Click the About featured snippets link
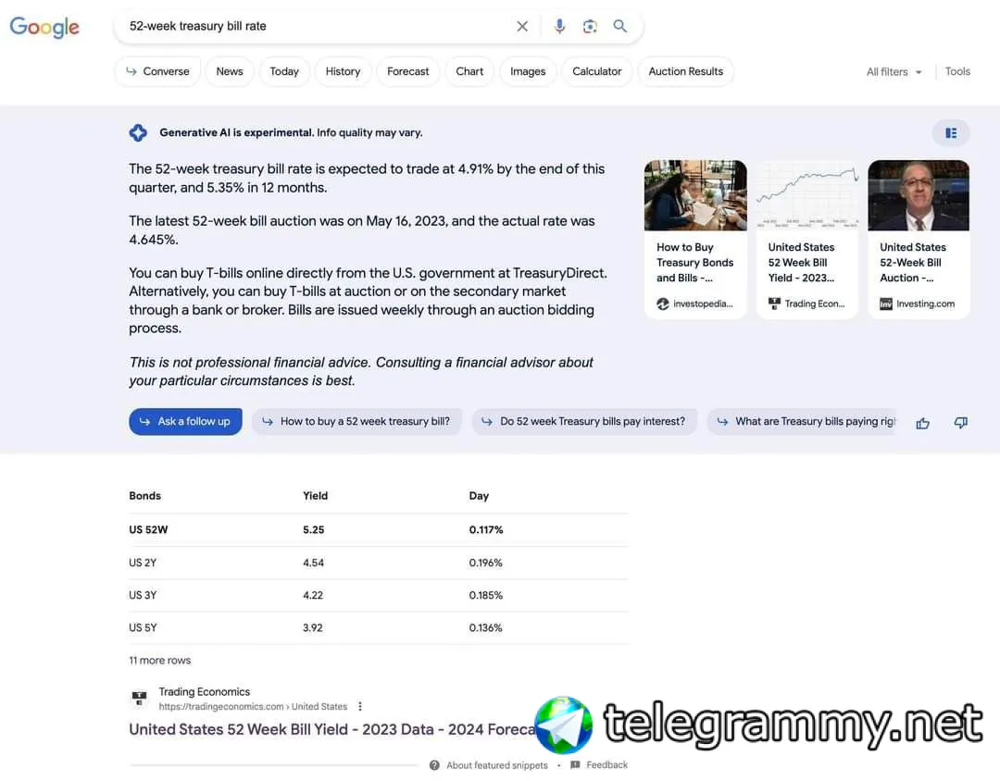The width and height of the screenshot is (1000, 781). tap(497, 765)
